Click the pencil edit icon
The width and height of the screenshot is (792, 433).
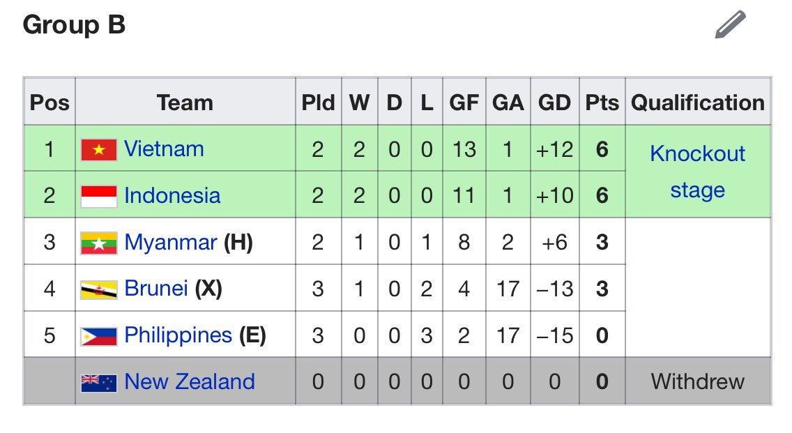731,24
